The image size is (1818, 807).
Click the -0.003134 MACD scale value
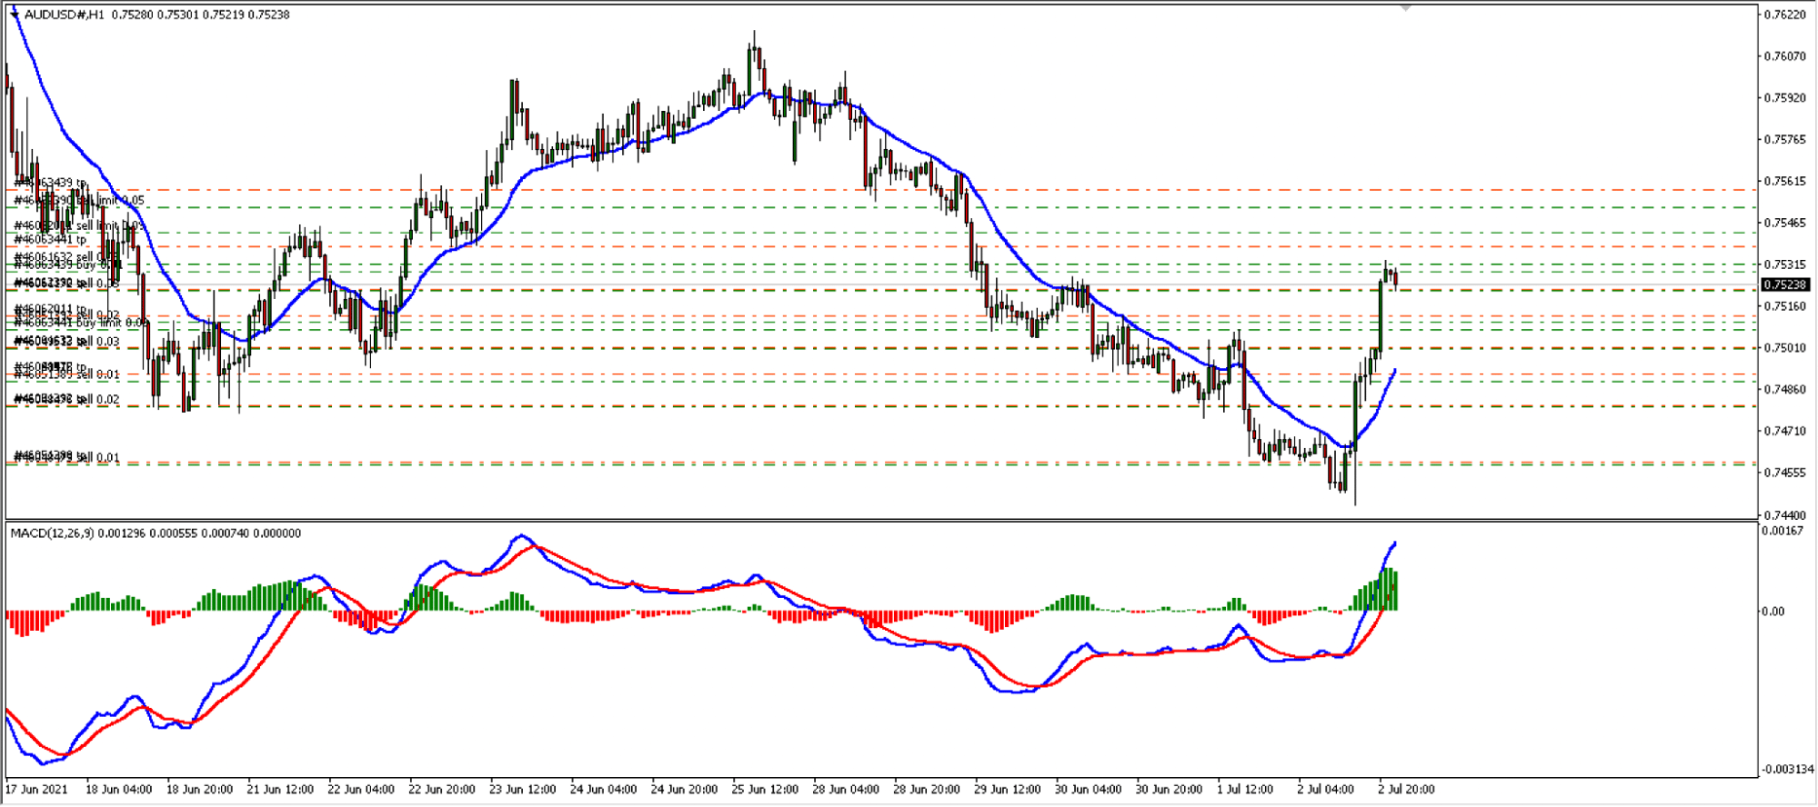[x=1786, y=770]
